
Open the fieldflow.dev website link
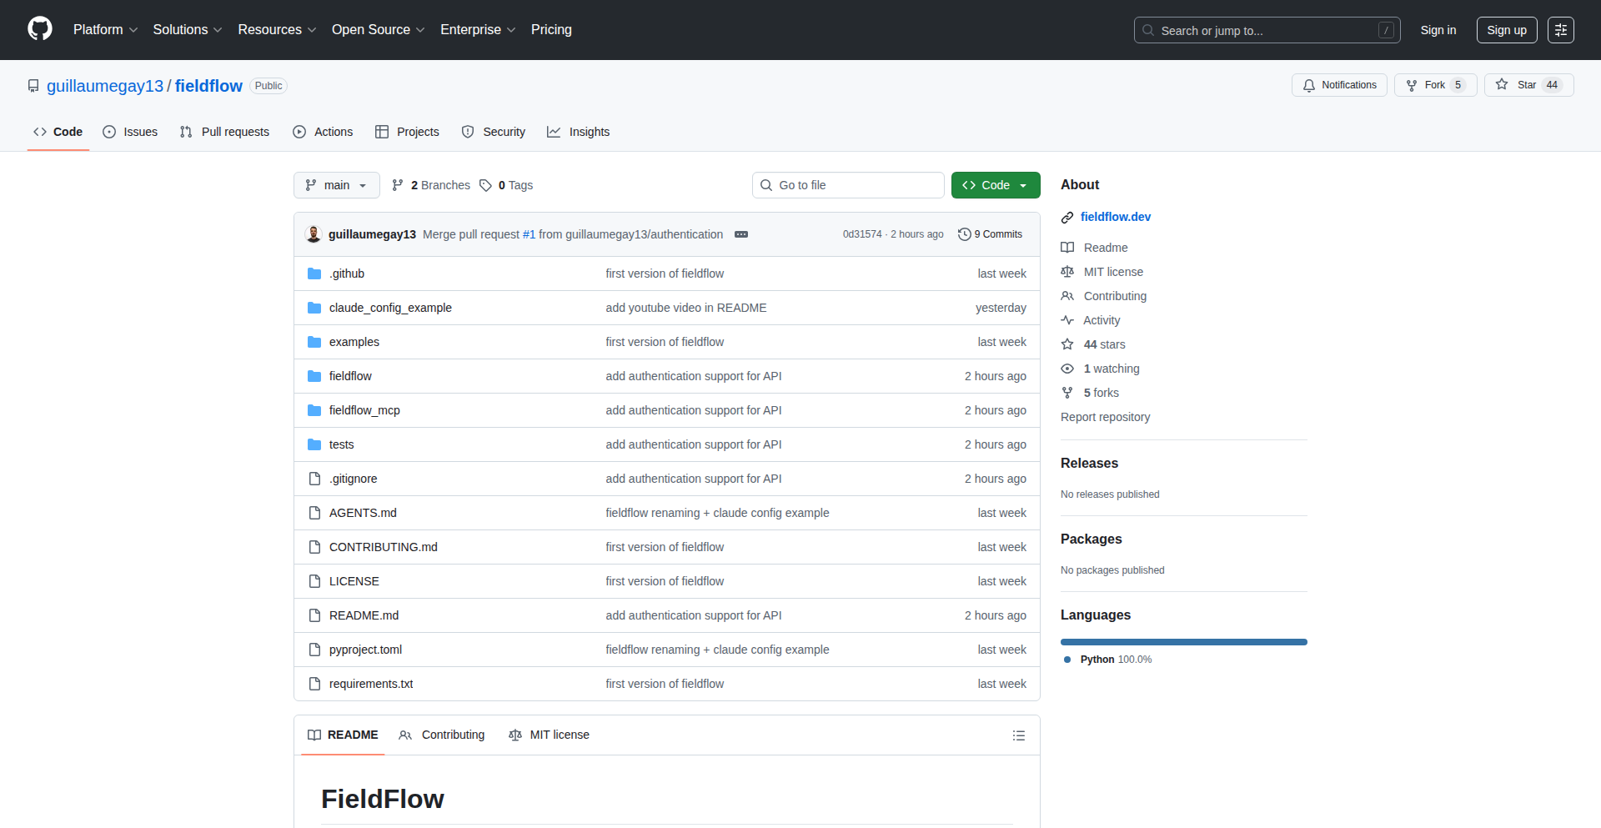point(1115,217)
